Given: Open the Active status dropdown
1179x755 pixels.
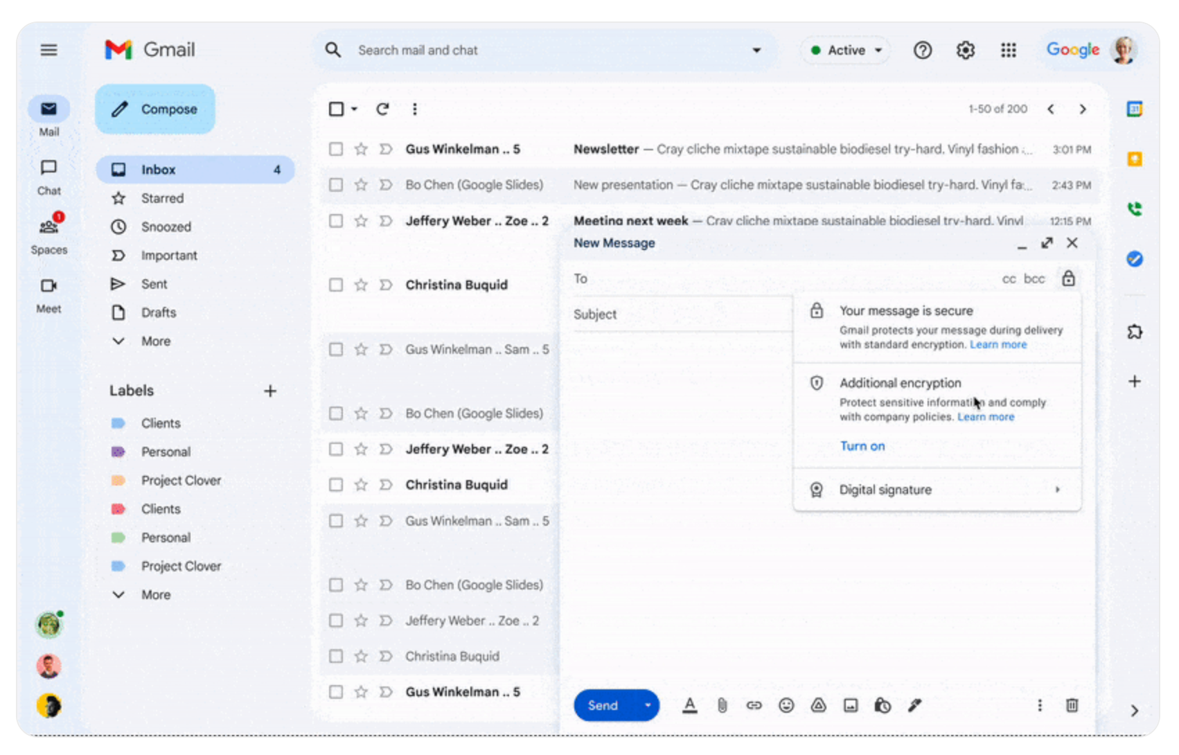Looking at the screenshot, I should click(x=845, y=50).
